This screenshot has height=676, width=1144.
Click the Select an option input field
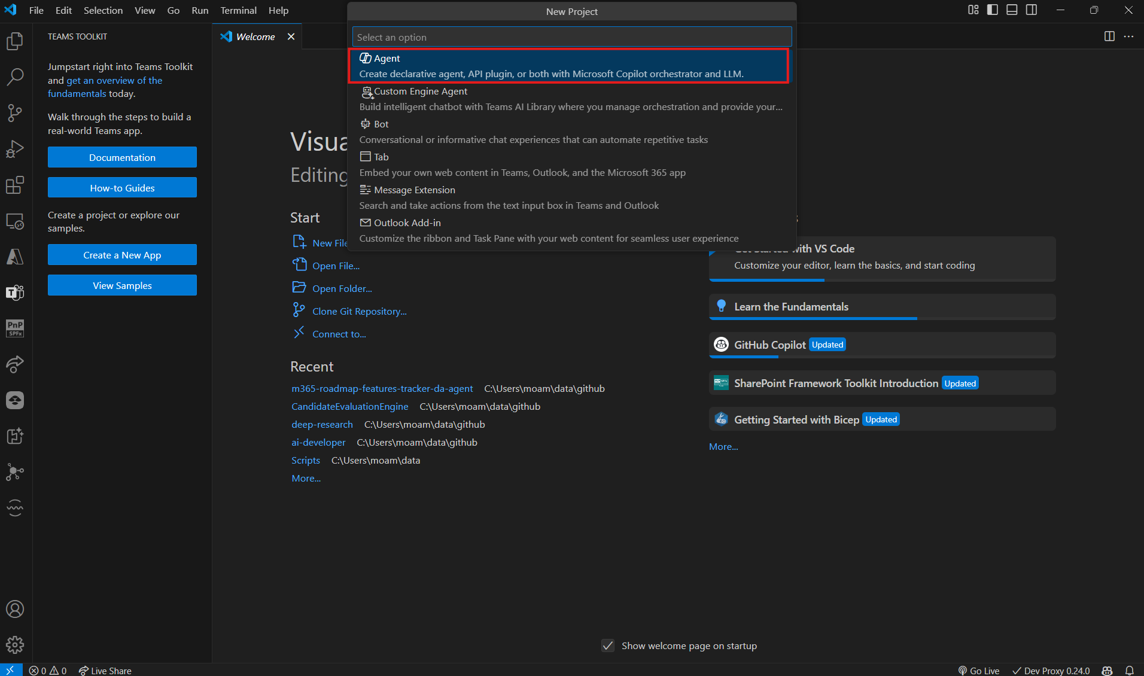(572, 37)
